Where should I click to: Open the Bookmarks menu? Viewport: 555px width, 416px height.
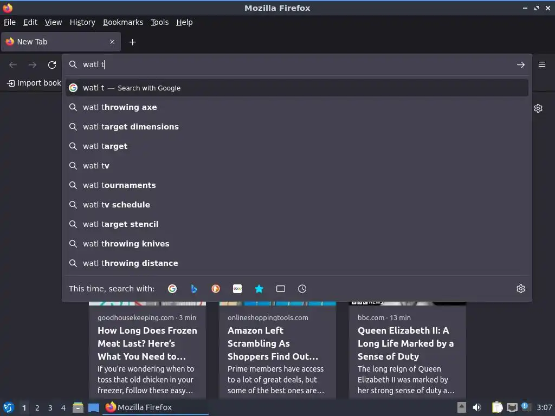(123, 22)
